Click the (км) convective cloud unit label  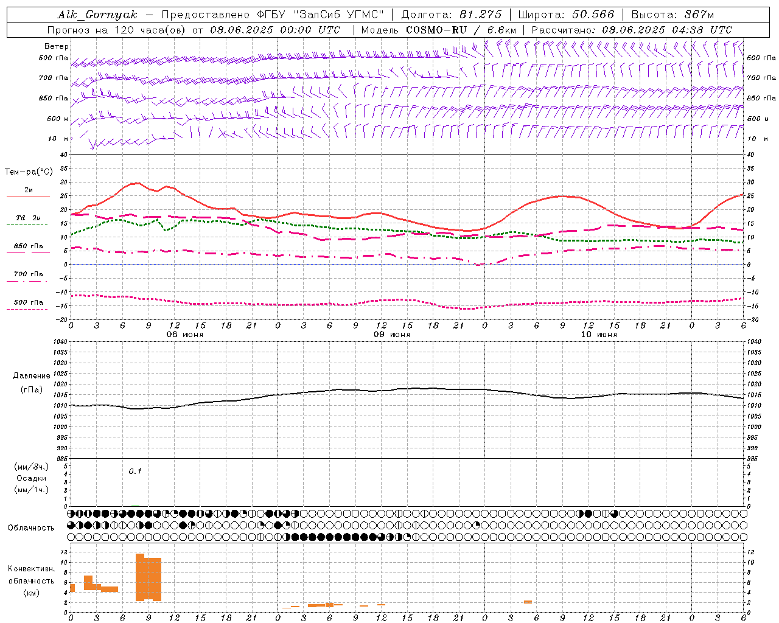click(x=32, y=593)
